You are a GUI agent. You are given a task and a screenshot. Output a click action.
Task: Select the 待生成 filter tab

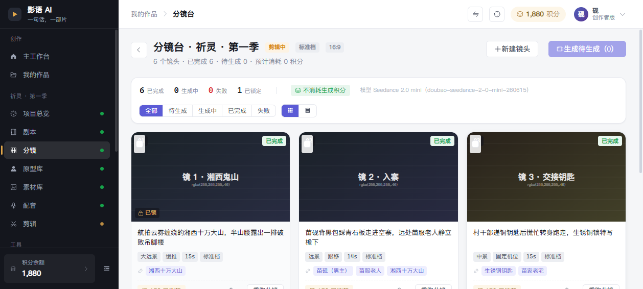pos(178,111)
